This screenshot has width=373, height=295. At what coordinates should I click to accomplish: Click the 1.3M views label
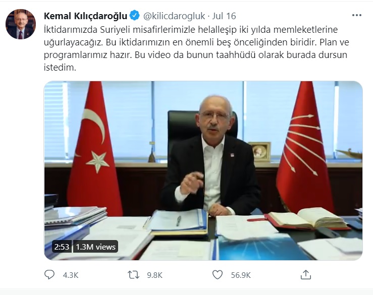tap(95, 247)
